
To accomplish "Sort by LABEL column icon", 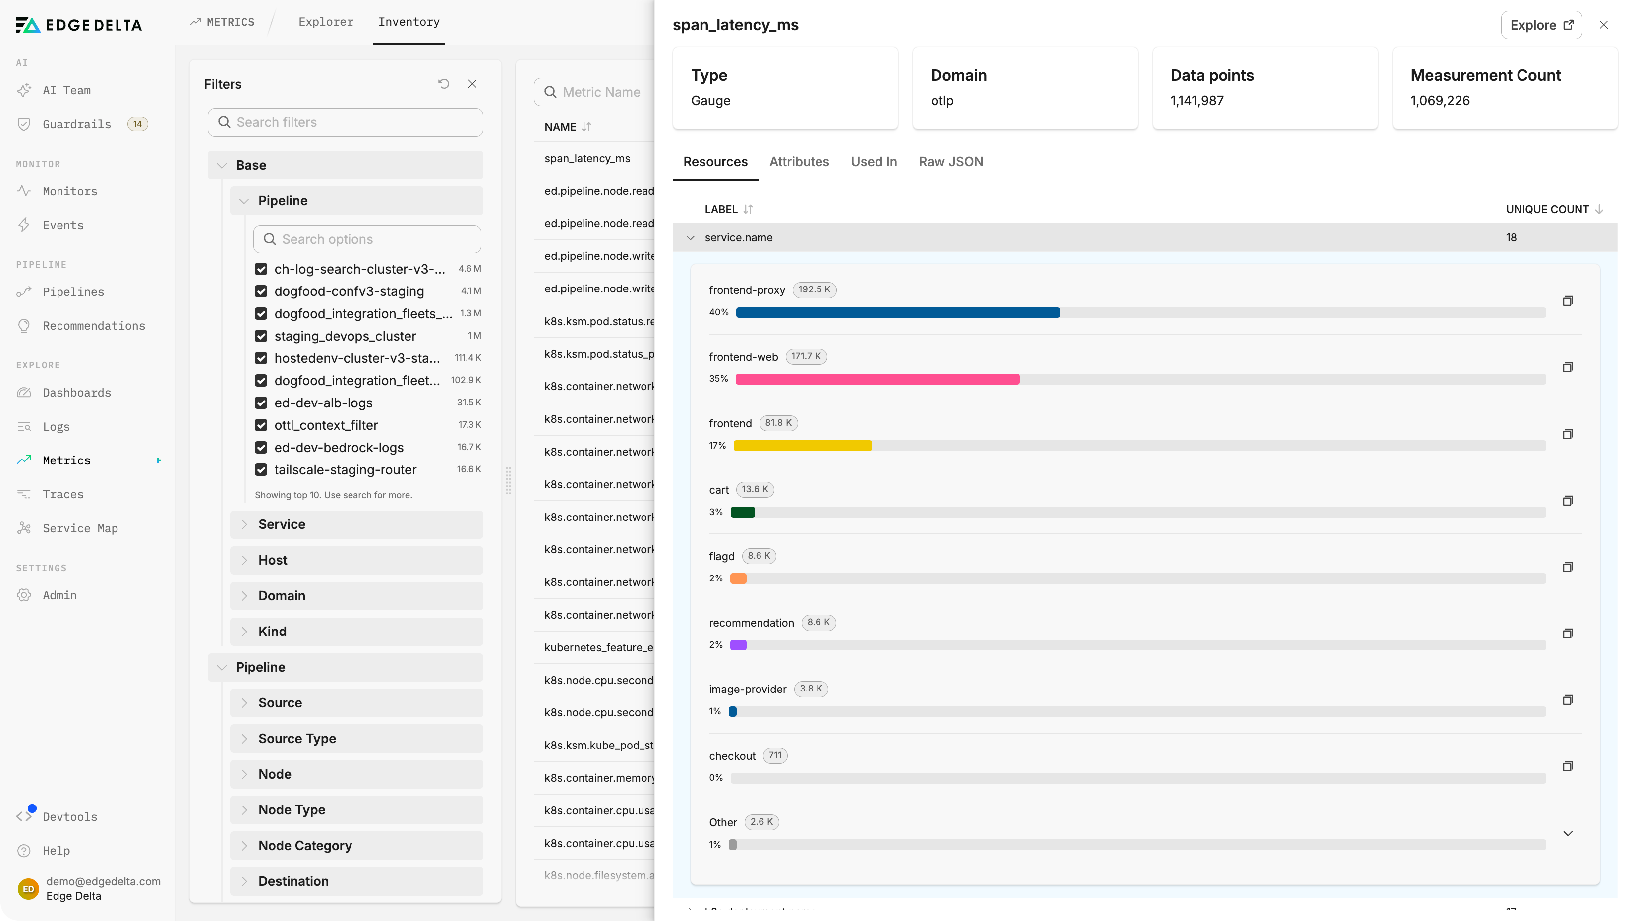I will (x=748, y=210).
